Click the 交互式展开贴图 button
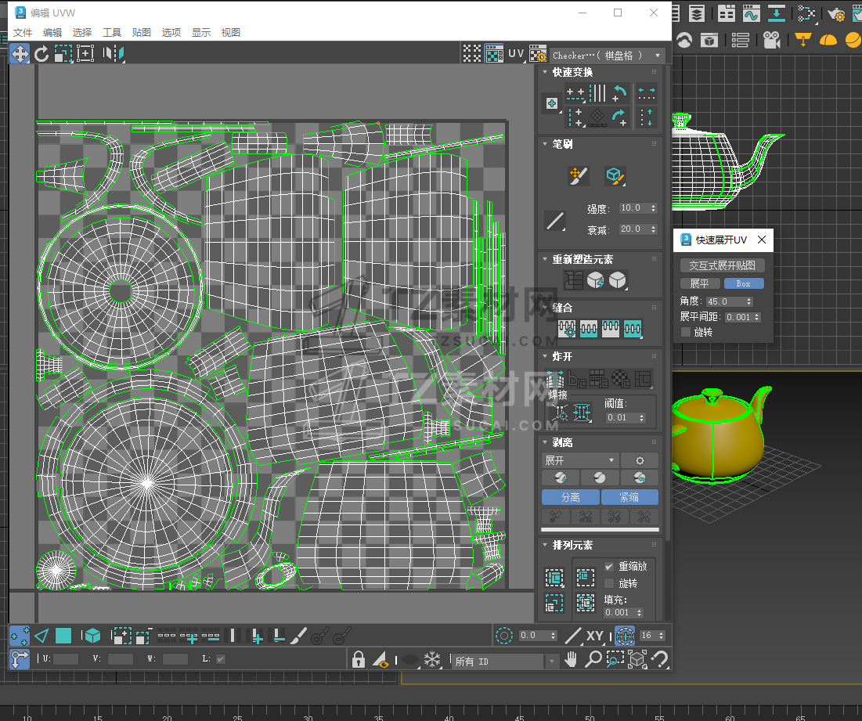 pyautogui.click(x=722, y=266)
